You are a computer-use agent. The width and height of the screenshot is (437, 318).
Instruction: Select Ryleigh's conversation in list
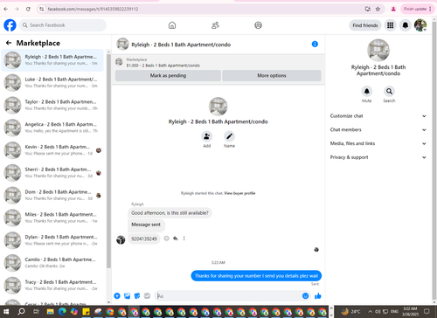coord(52,60)
